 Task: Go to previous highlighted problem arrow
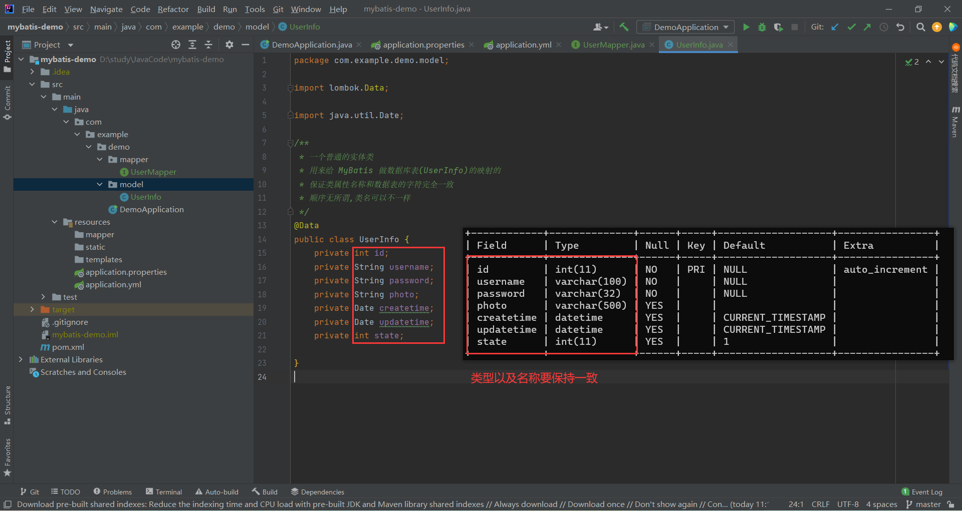[928, 62]
